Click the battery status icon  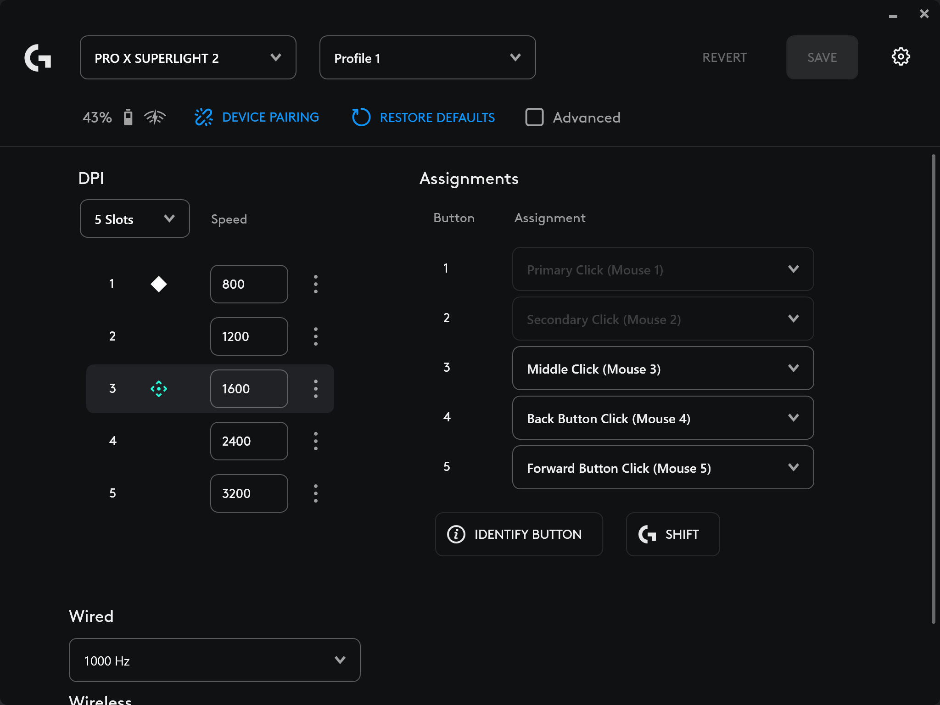click(x=128, y=117)
